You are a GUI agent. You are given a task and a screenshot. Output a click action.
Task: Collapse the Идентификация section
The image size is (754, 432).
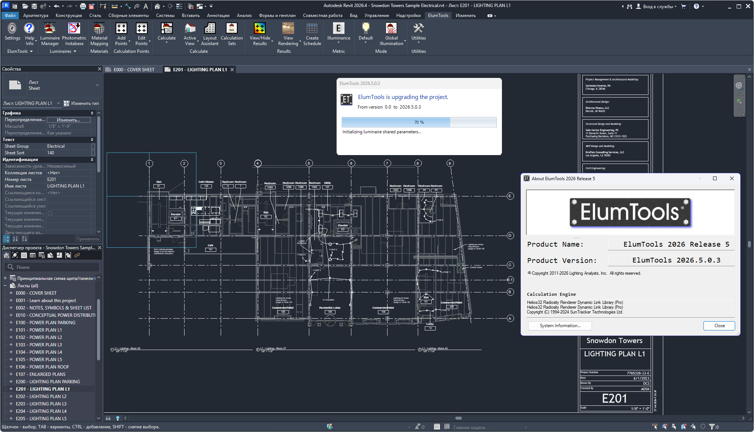pos(92,160)
